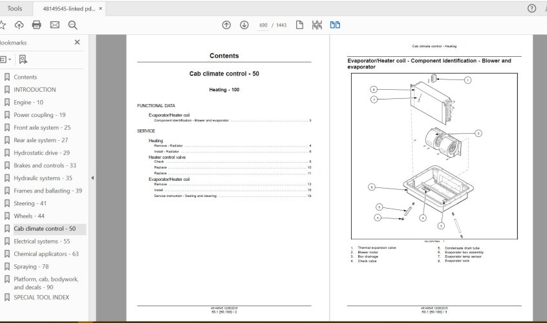
Task: Open the INTRODUCTION bookmark
Action: pos(34,90)
